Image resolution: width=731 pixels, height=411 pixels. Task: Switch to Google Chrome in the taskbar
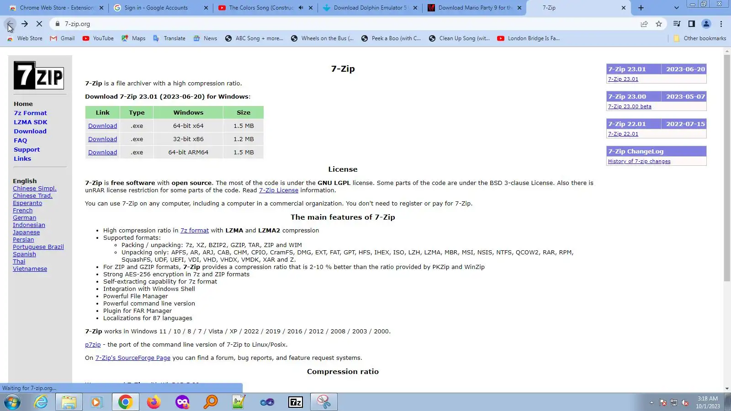(x=125, y=402)
